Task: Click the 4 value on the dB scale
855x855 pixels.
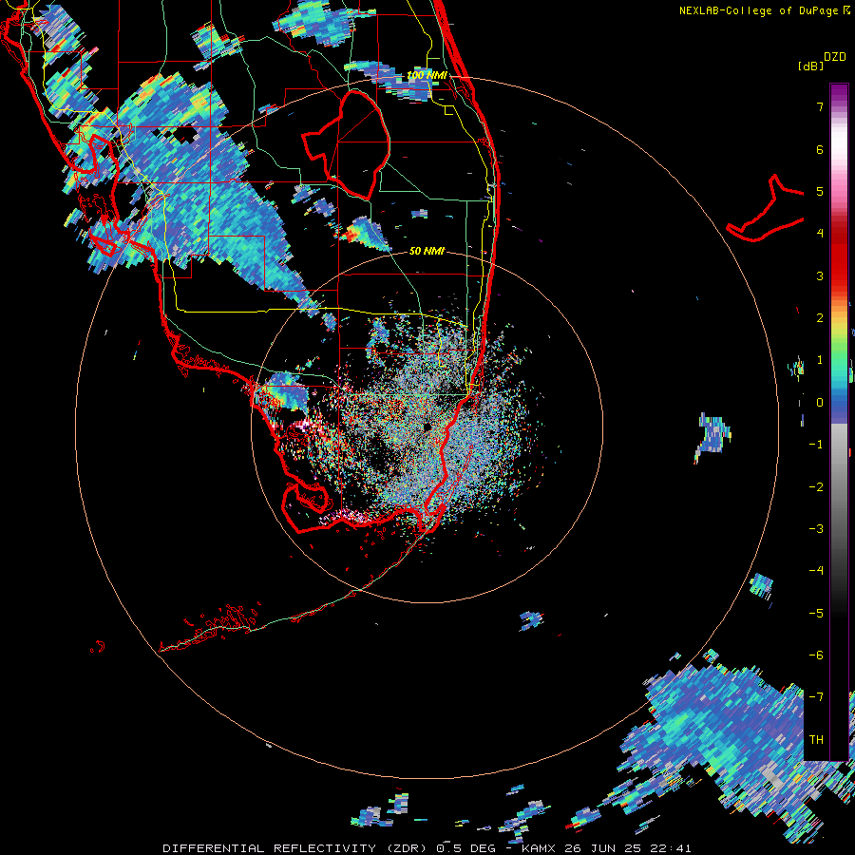Action: (x=820, y=234)
